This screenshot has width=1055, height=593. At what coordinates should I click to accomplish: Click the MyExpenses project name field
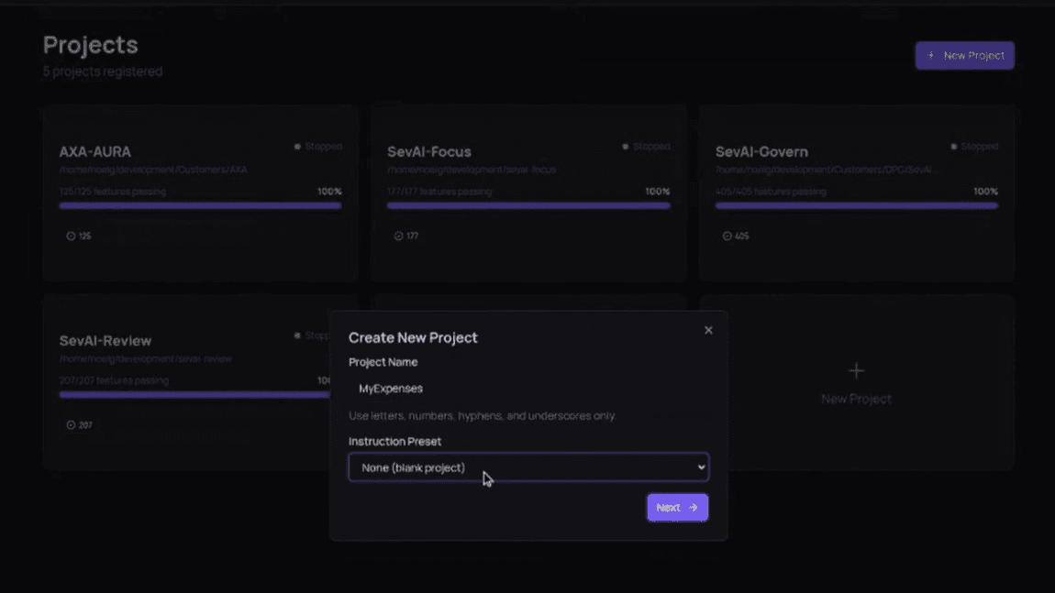(x=392, y=388)
